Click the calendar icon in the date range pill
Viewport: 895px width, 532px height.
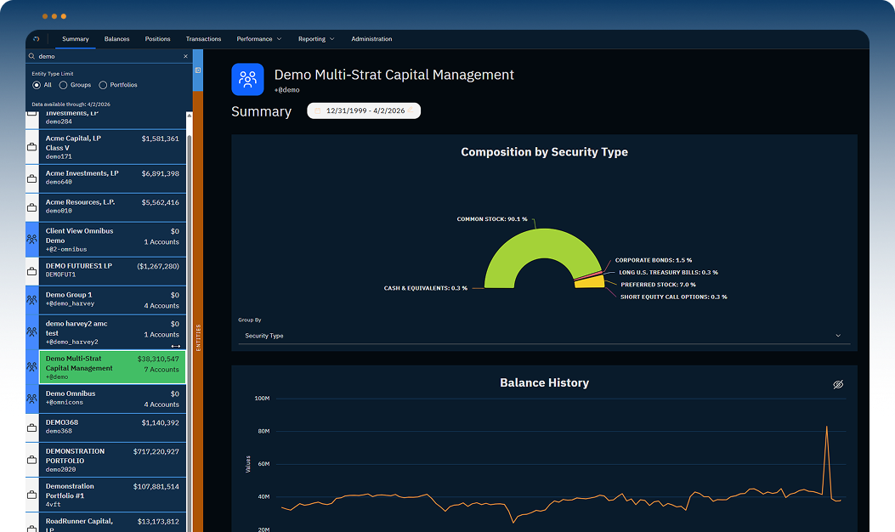coord(317,110)
